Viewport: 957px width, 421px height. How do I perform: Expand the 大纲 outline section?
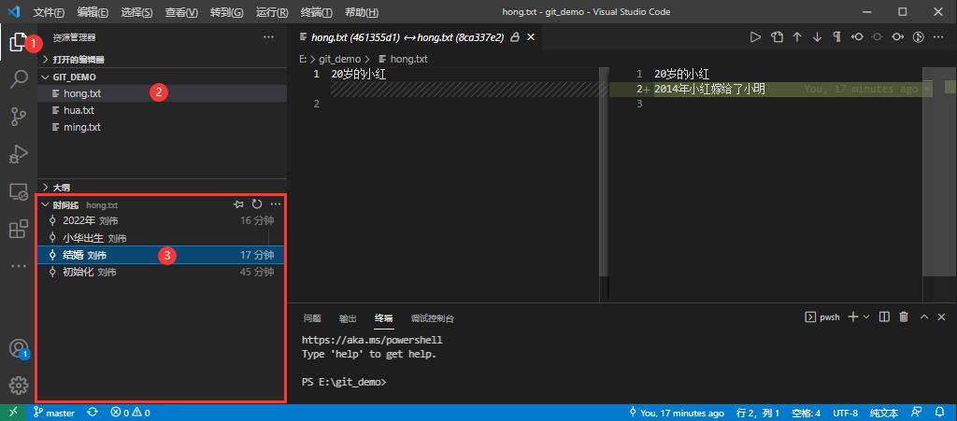pos(45,187)
